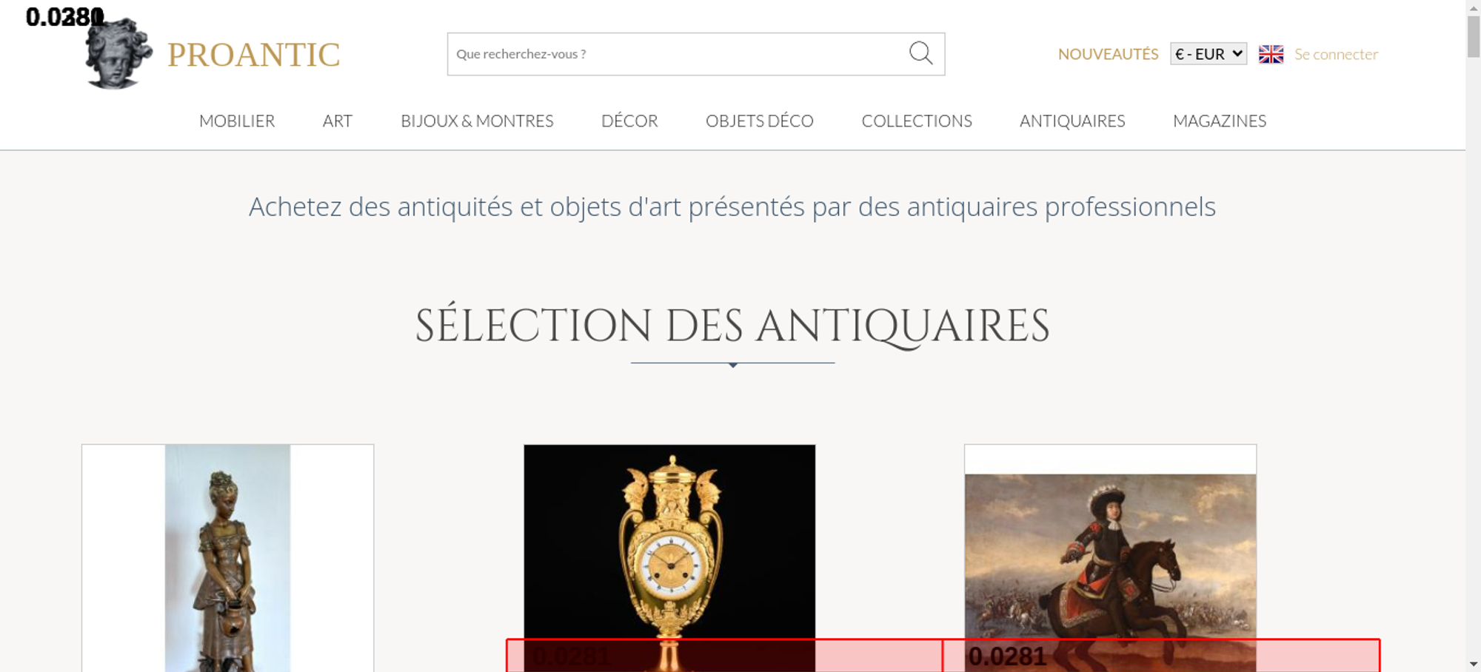
Task: Open the currency EUR dropdown
Action: click(1208, 54)
